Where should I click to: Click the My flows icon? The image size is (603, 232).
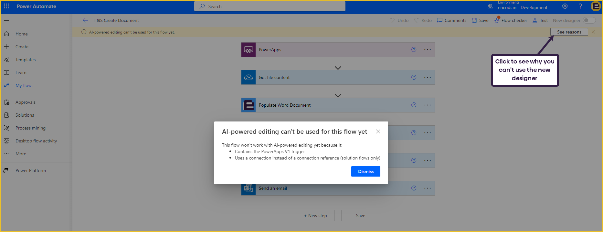click(x=6, y=85)
